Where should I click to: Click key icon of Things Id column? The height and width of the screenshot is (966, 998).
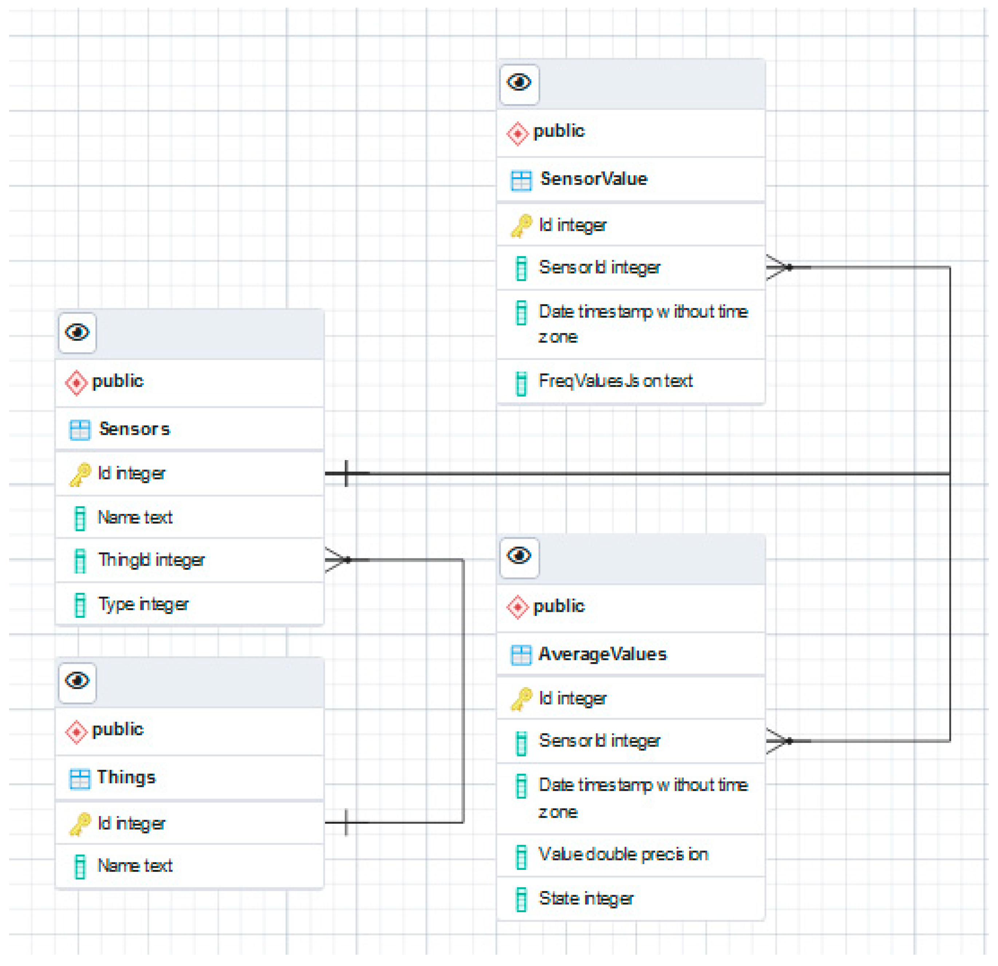click(x=80, y=824)
